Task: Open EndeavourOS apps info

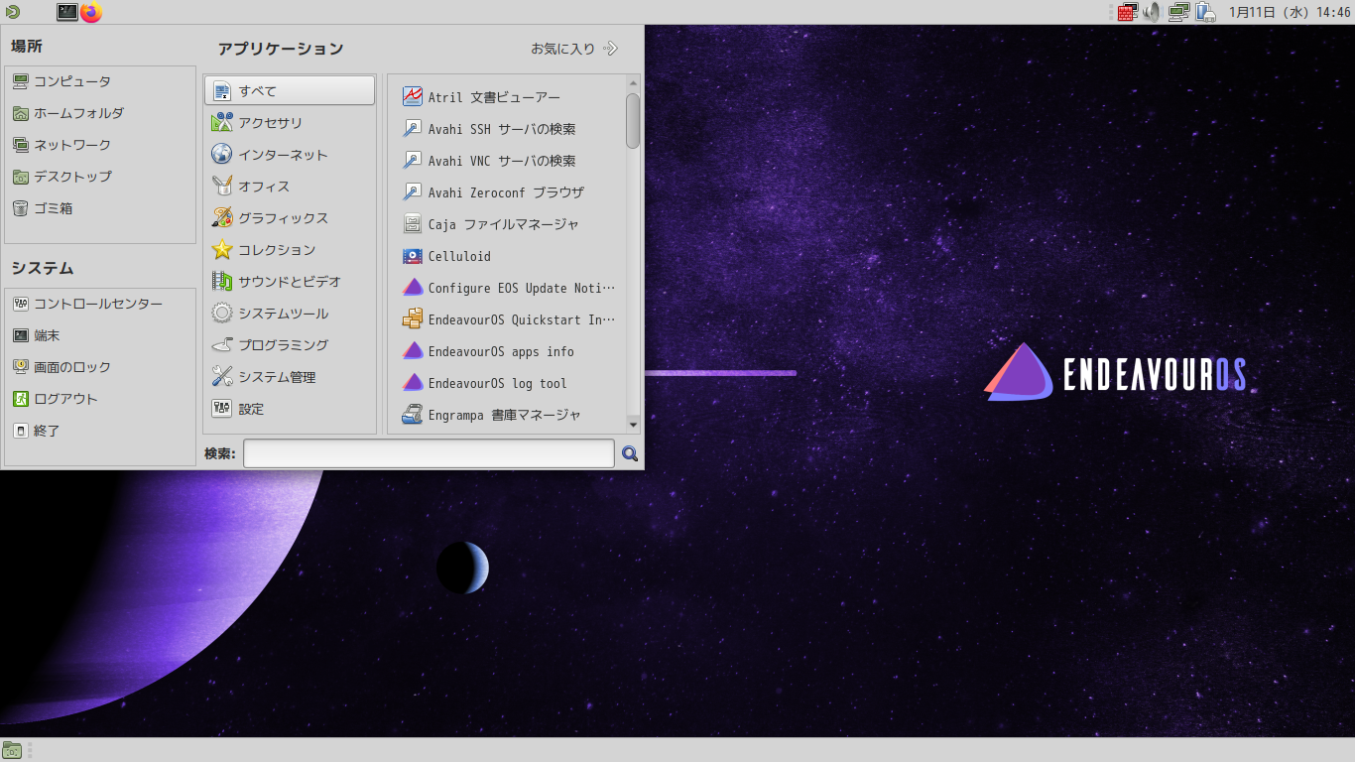Action: (x=508, y=351)
